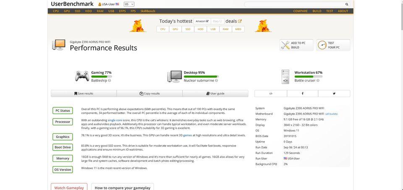The image size is (403, 190).
Task: Open the BUILD menu item
Action: (317, 11)
